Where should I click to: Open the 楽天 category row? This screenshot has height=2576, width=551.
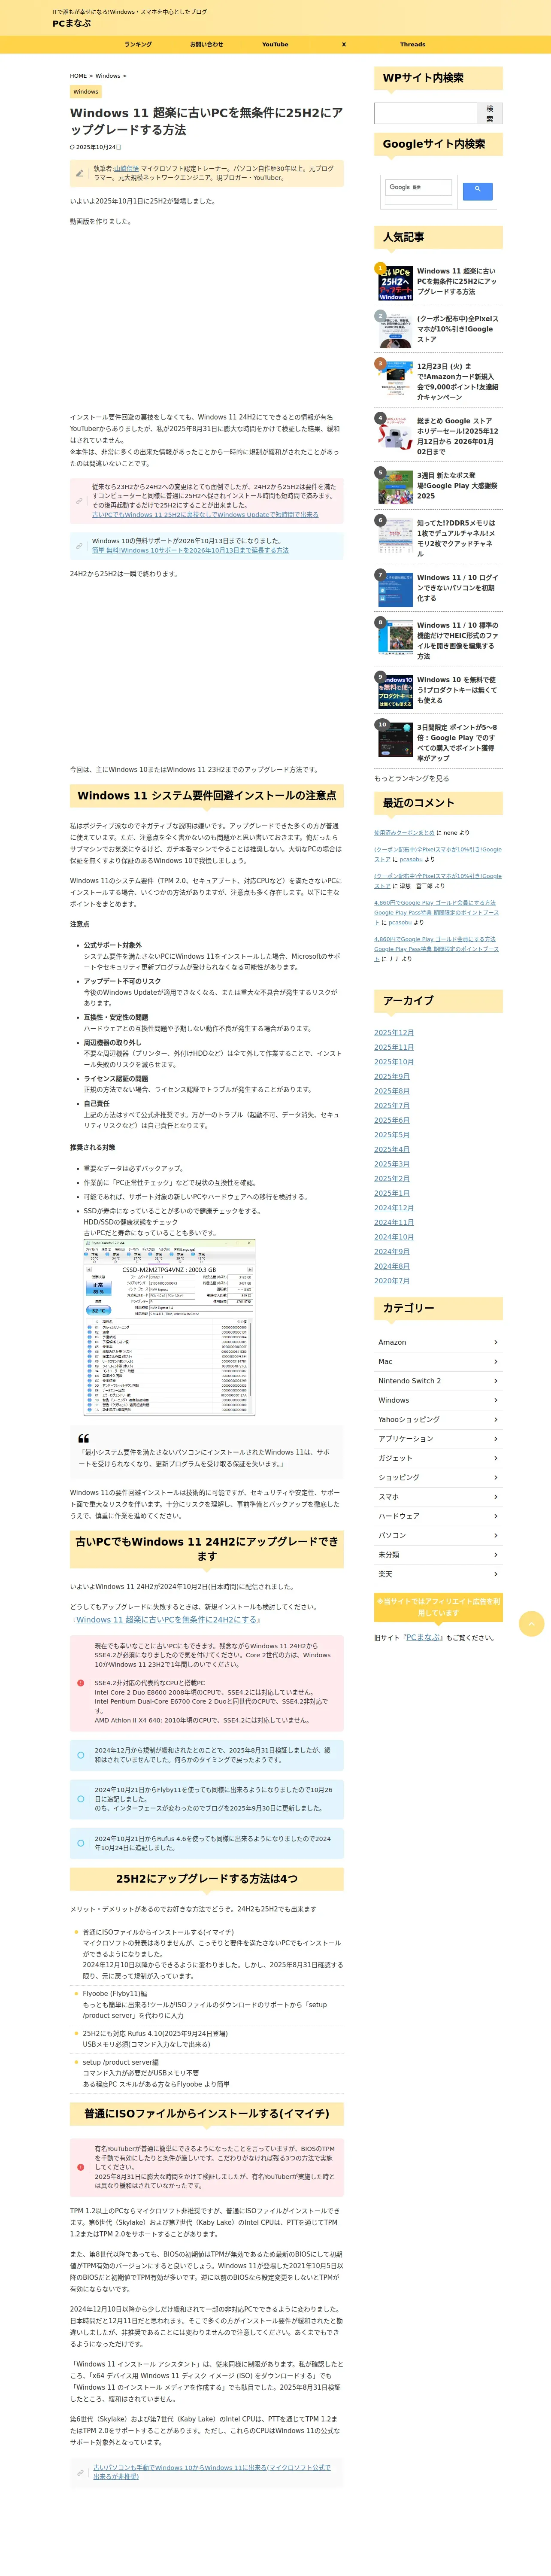point(438,1574)
